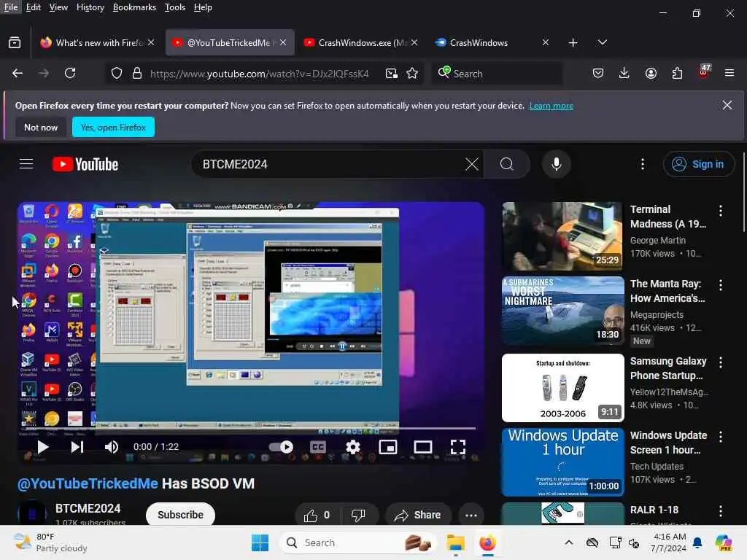The width and height of the screenshot is (747, 560).
Task: Open video player settings gear
Action: point(352,447)
